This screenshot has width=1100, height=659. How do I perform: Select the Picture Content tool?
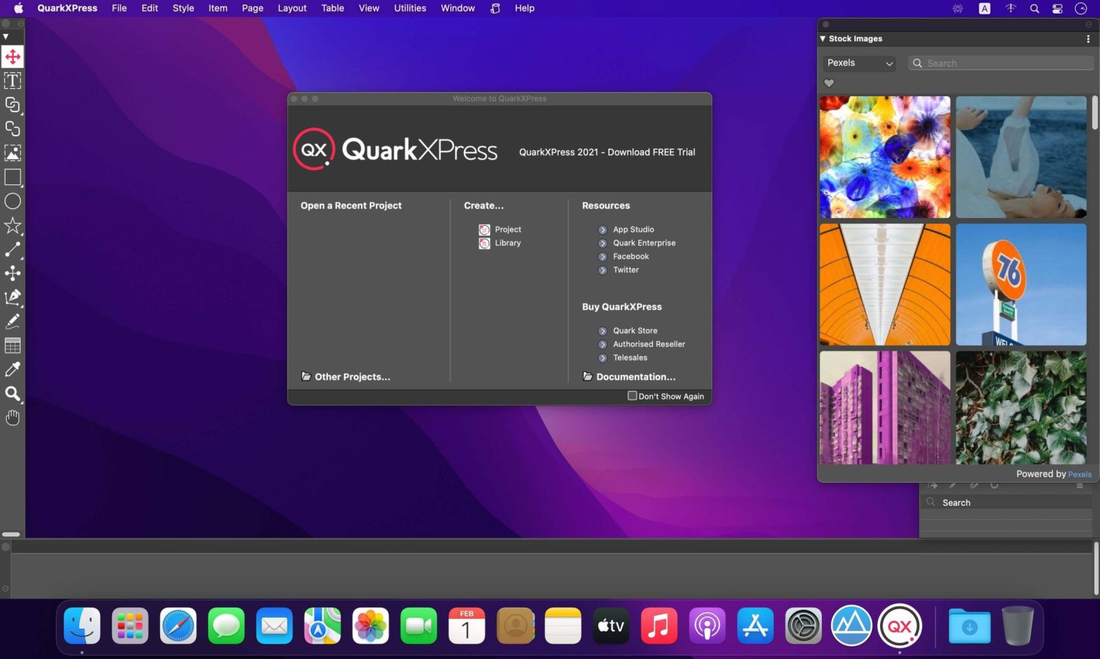(x=12, y=153)
